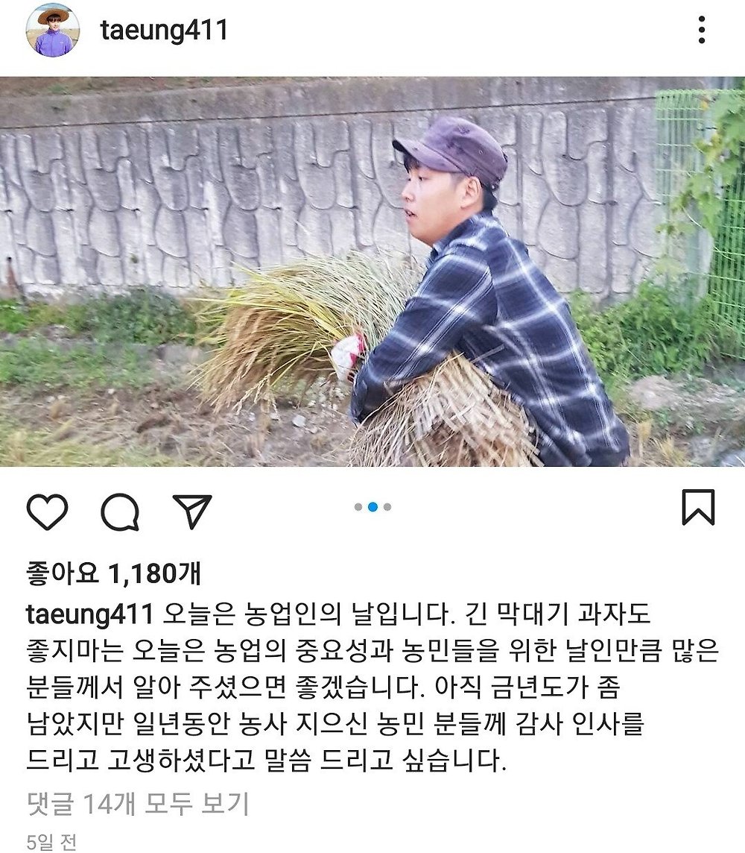Screen dimensions: 745x853
Task: View the list of 좋아요 1,180개 likes
Action: pos(113,573)
